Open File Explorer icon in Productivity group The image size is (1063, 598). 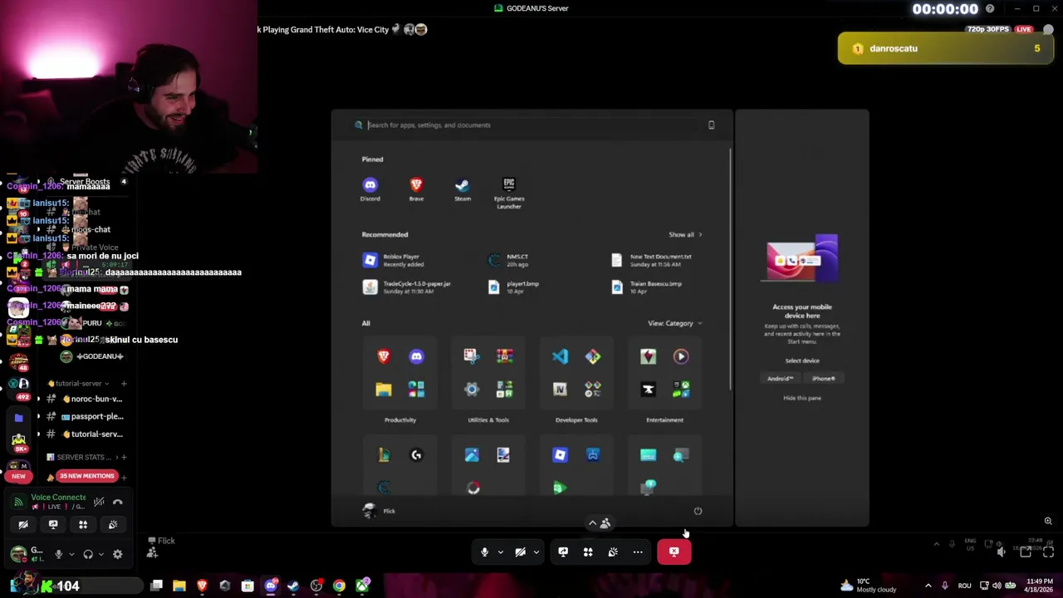click(x=384, y=389)
